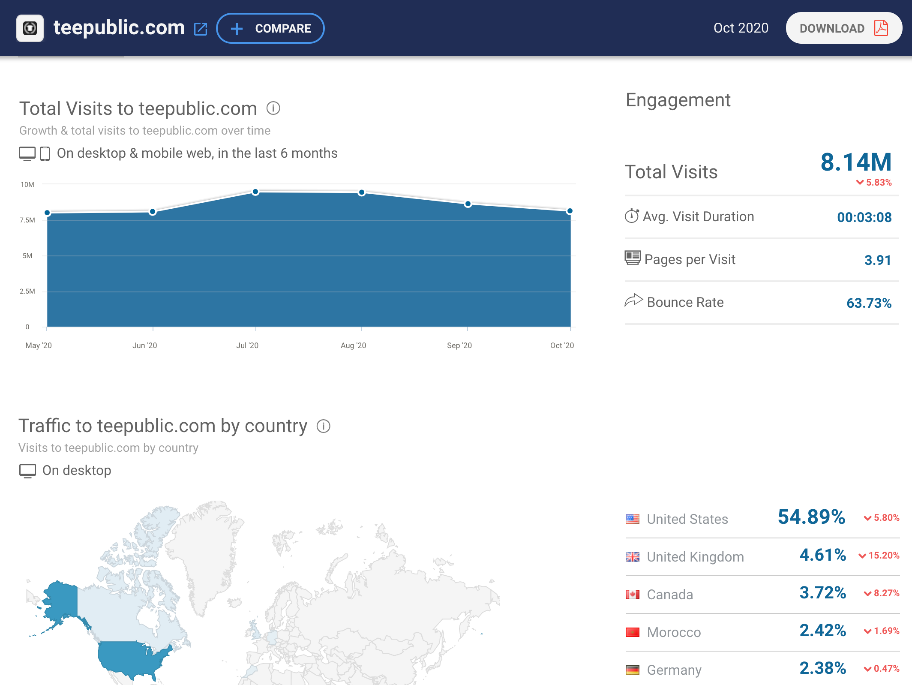The height and width of the screenshot is (685, 912).
Task: Click the teepublic site favicon logo
Action: pyautogui.click(x=30, y=28)
